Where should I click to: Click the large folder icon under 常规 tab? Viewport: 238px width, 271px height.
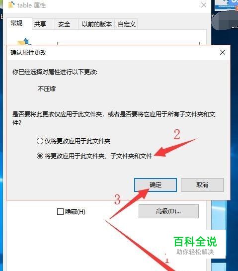click(x=24, y=41)
